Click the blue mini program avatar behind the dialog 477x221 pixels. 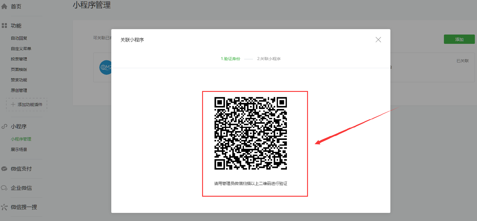coord(106,68)
